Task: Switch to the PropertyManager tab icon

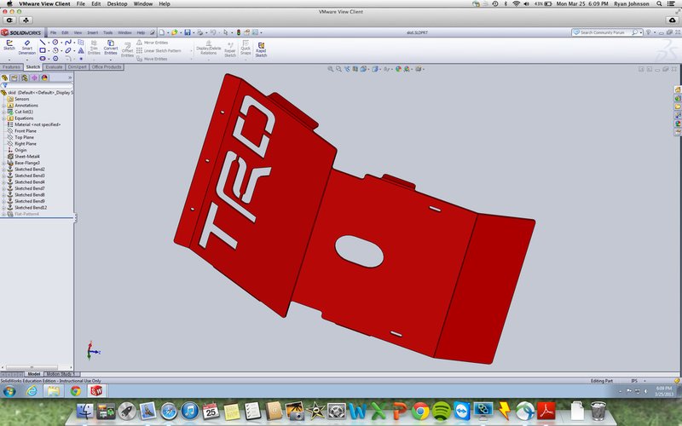Action: coord(14,78)
